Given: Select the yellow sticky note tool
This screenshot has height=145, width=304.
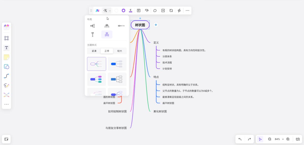Looking at the screenshot, I should (6, 57).
